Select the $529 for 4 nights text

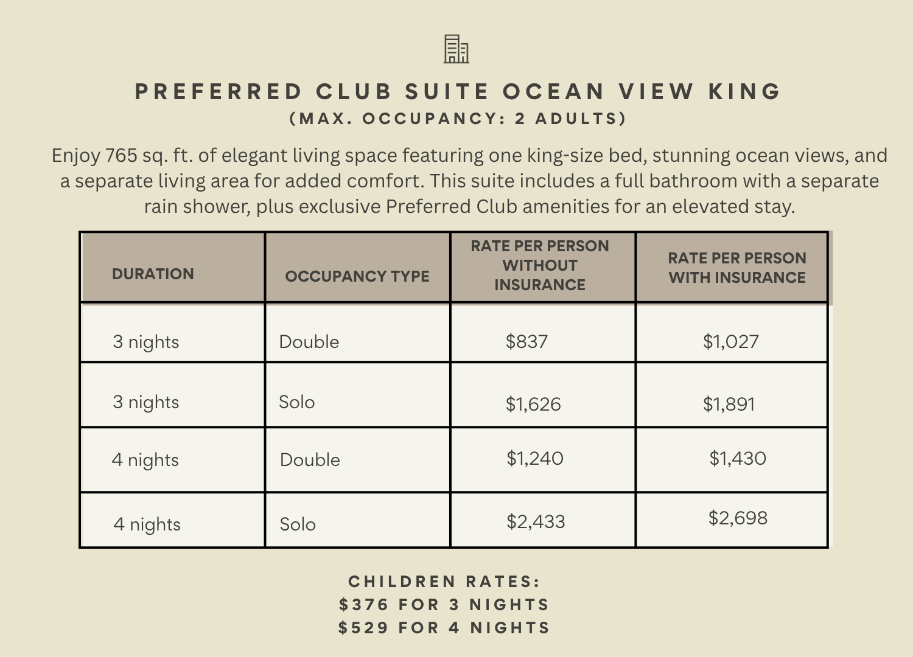click(x=444, y=628)
